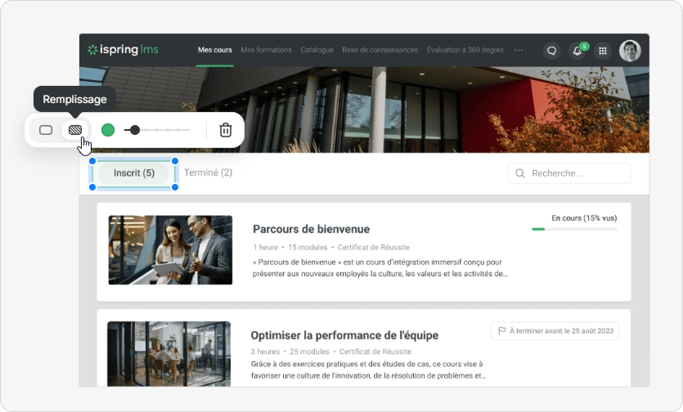This screenshot has width=683, height=412.
Task: Select the outline-only rectangle style icon
Action: click(x=46, y=130)
